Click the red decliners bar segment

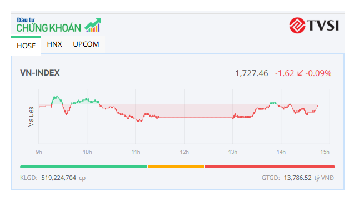point(270,167)
